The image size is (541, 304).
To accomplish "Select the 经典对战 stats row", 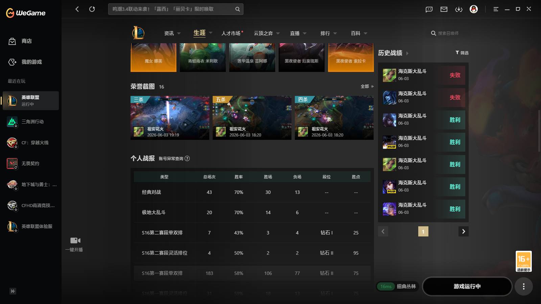I will point(252,192).
